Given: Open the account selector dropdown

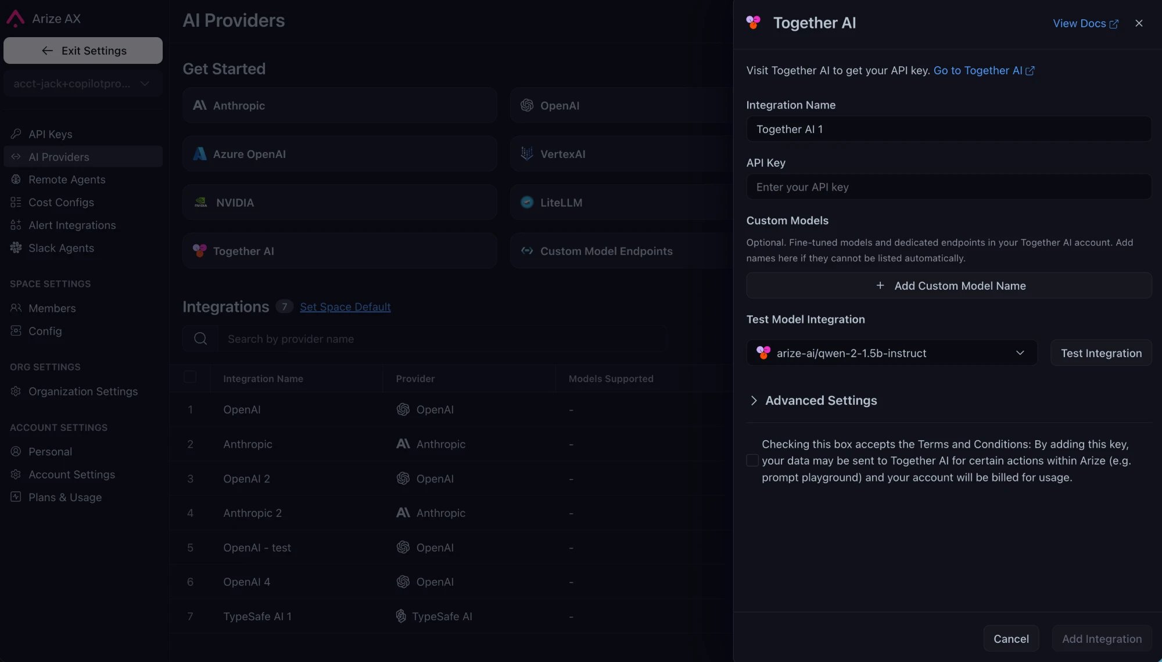Looking at the screenshot, I should point(83,84).
